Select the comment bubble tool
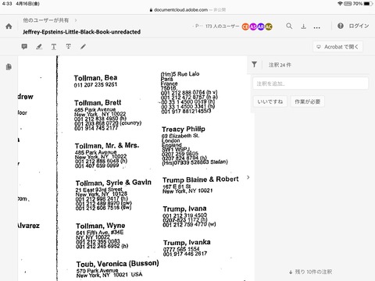The height and width of the screenshot is (281, 375). pyautogui.click(x=24, y=47)
